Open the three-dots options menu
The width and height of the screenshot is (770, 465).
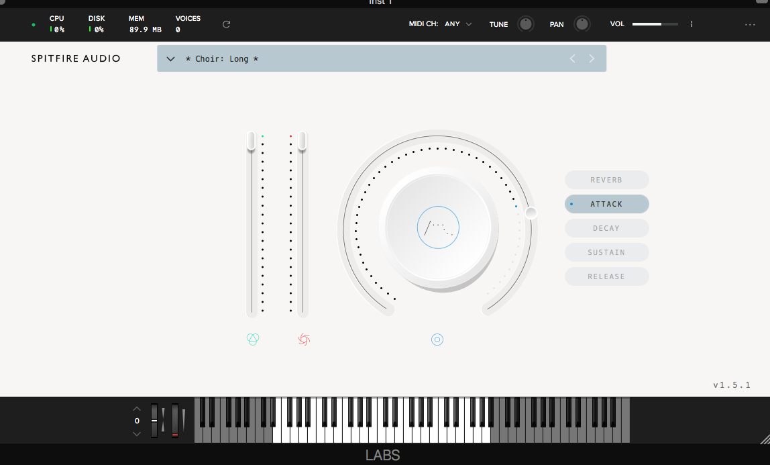click(750, 24)
